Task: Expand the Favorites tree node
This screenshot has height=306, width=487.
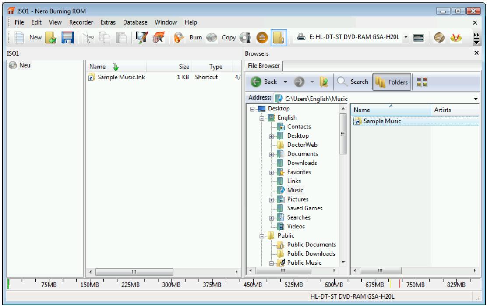Action: tap(271, 173)
